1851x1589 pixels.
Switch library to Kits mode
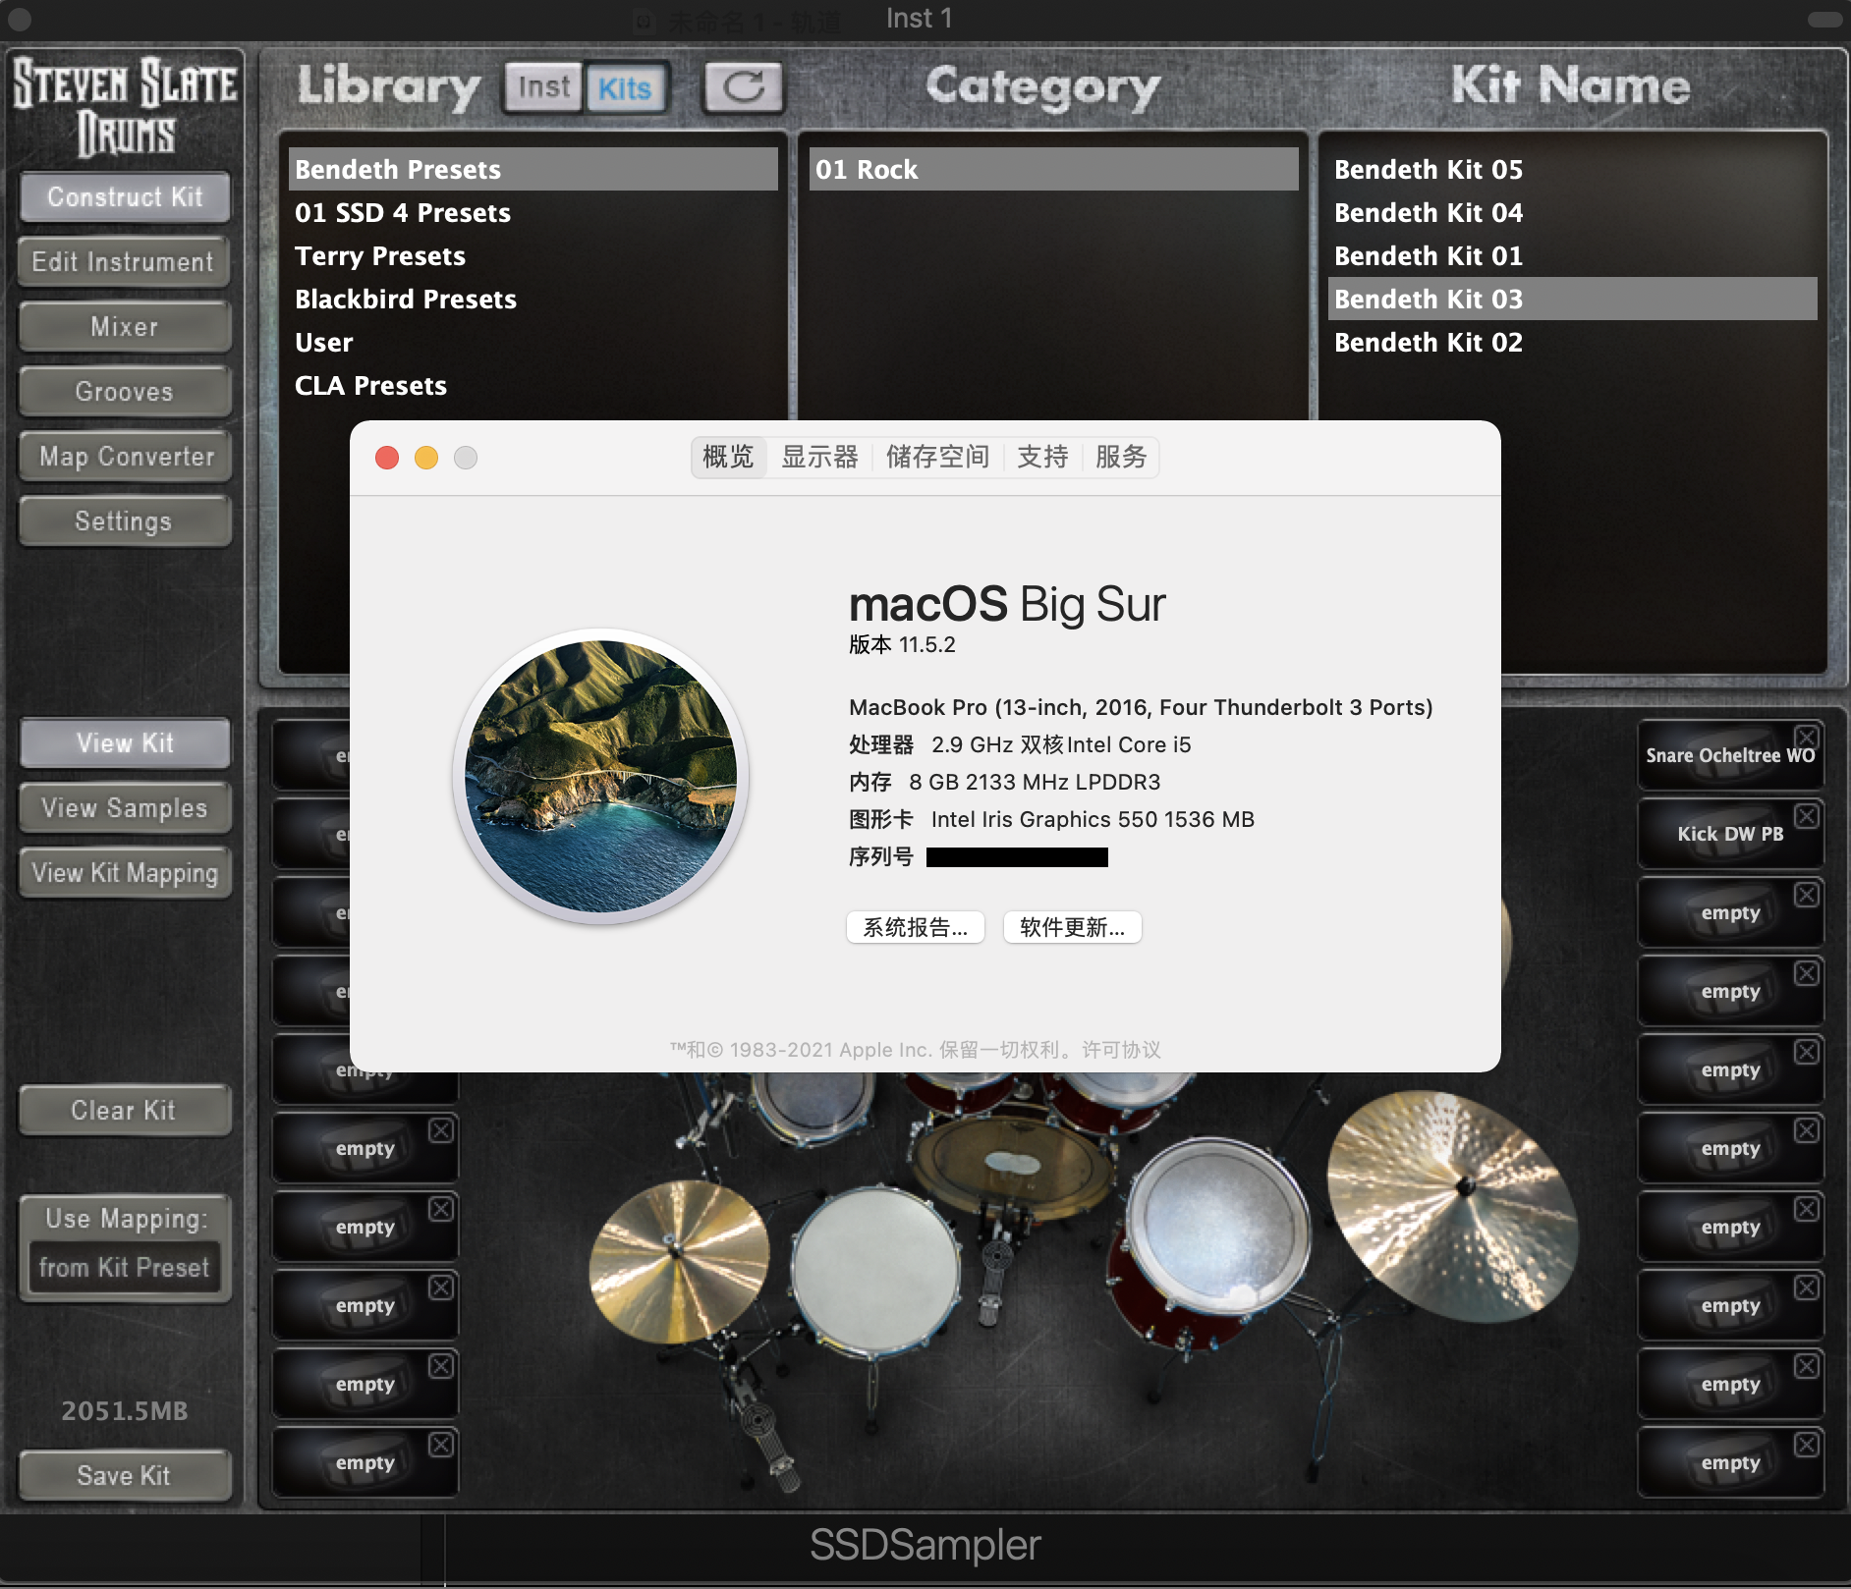point(625,87)
